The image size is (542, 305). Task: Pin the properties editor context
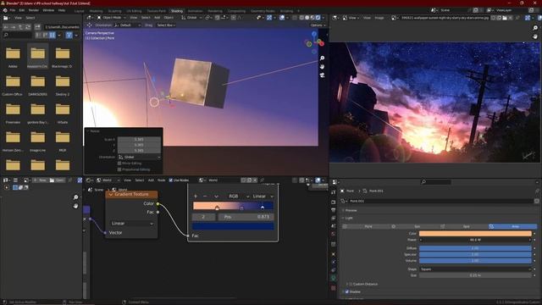tap(537, 191)
